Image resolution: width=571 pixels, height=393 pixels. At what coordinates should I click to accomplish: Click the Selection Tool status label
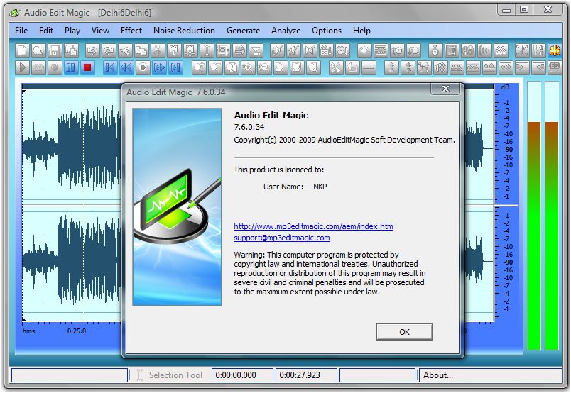pyautogui.click(x=175, y=375)
